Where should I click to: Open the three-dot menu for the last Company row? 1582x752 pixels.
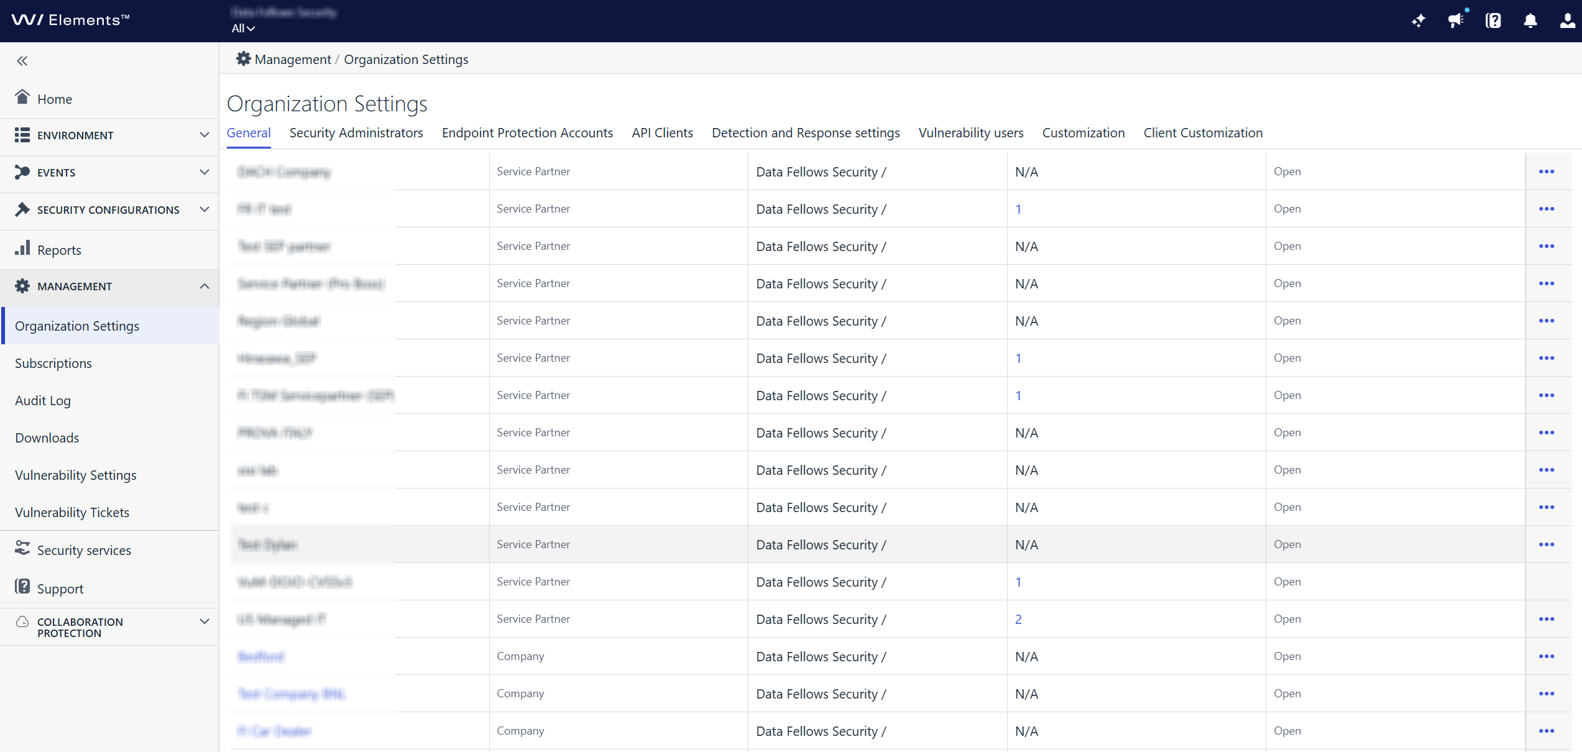pyautogui.click(x=1547, y=731)
